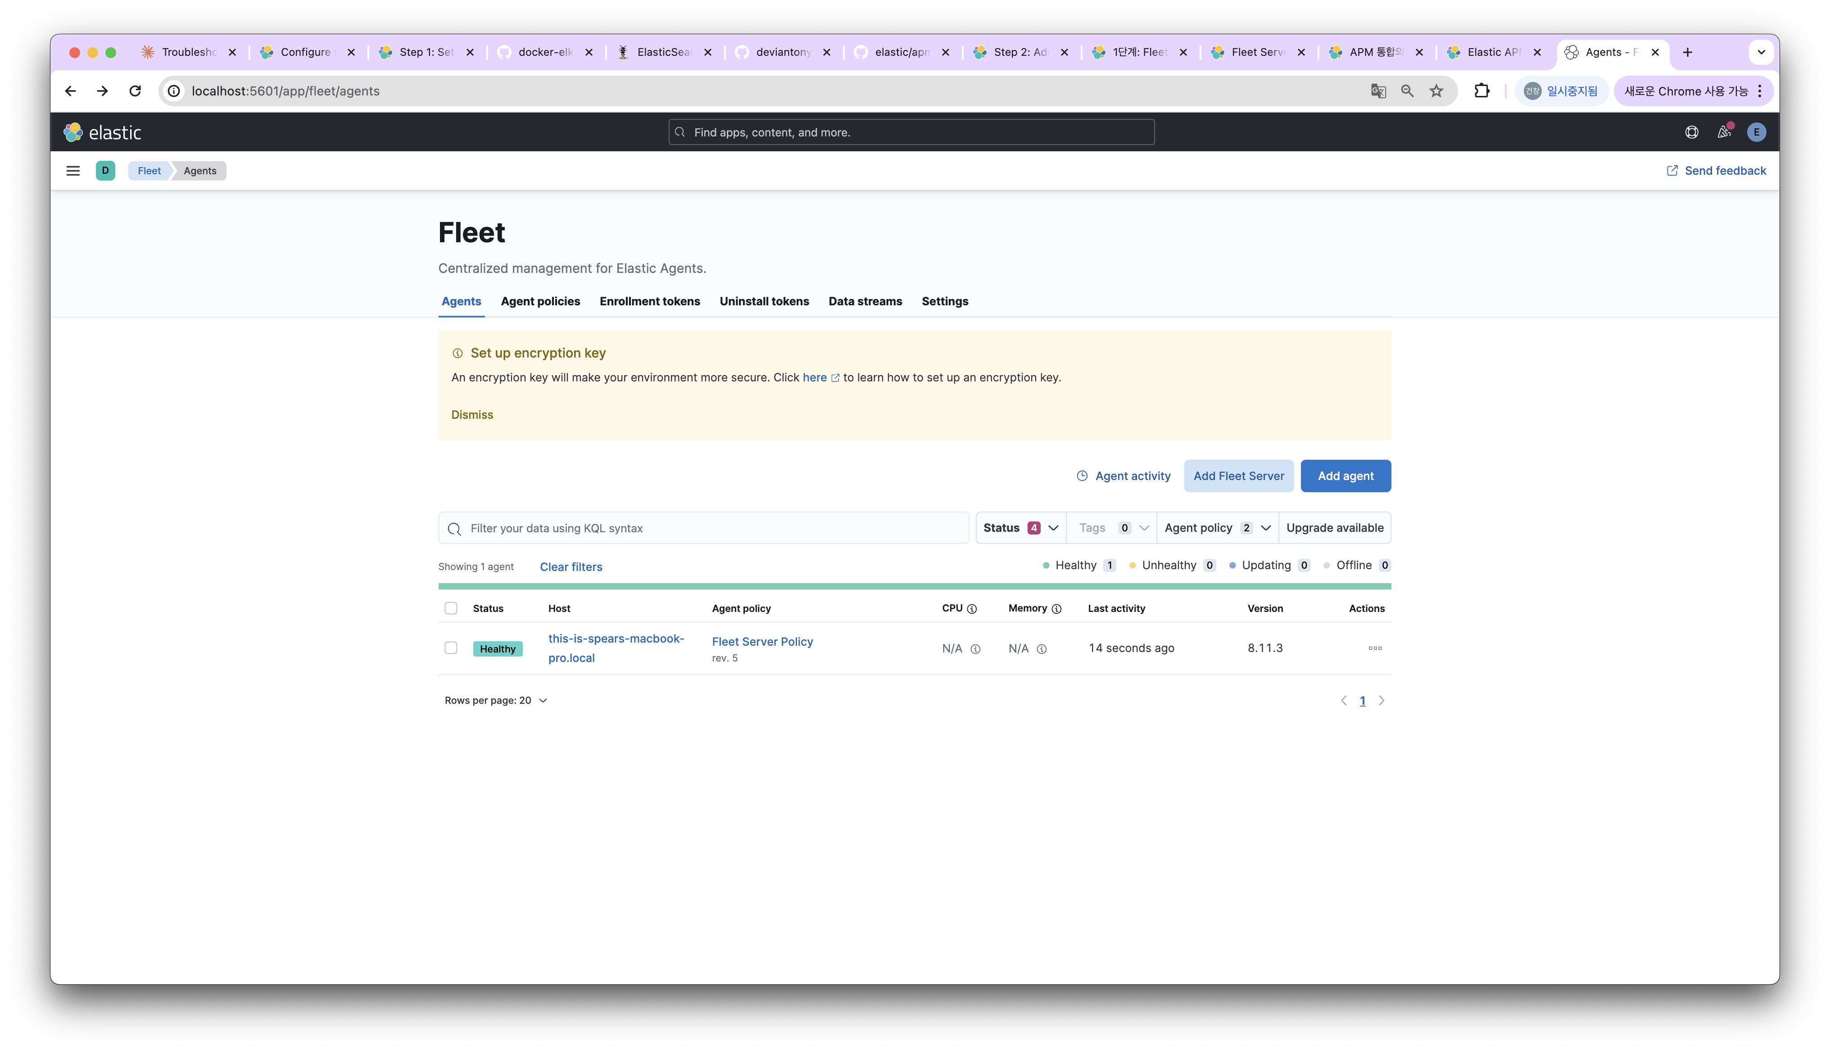Check the this-is-spears-macbook agent row checkbox

(x=451, y=648)
